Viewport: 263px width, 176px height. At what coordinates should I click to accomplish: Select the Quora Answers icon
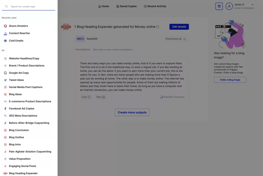tap(5, 26)
